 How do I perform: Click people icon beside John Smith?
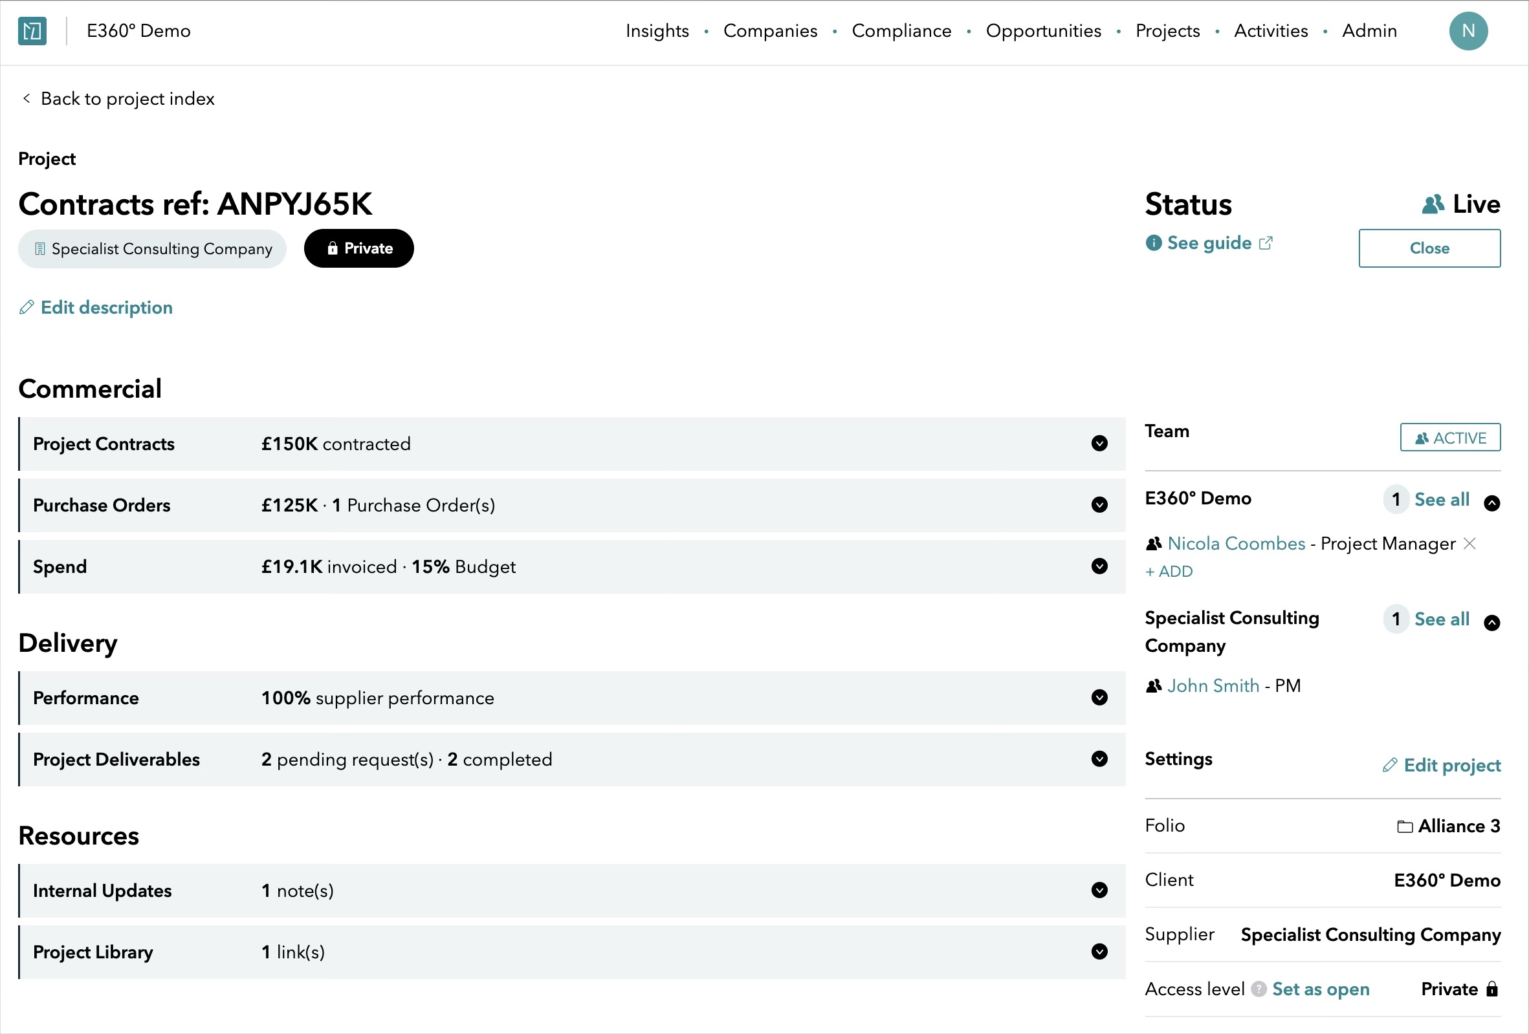pyautogui.click(x=1153, y=685)
